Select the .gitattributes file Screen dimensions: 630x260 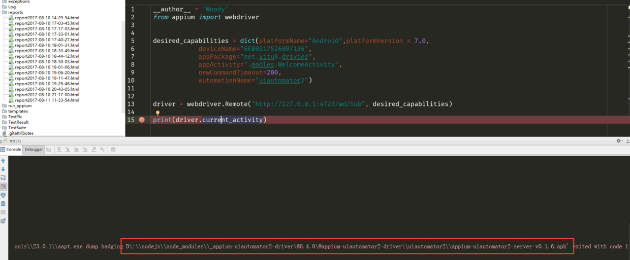pyautogui.click(x=20, y=133)
